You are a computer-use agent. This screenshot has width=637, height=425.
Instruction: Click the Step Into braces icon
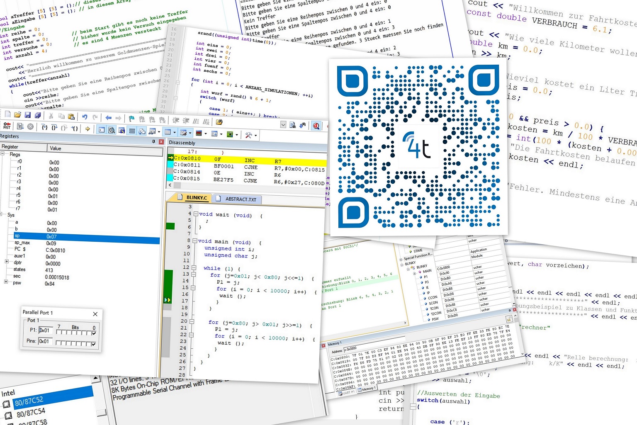point(45,128)
